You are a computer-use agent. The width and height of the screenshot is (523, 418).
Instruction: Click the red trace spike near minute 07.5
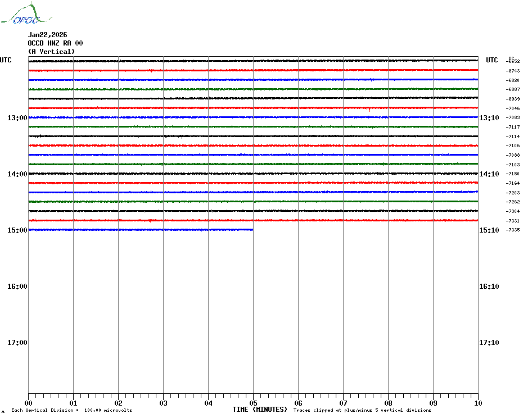369,110
